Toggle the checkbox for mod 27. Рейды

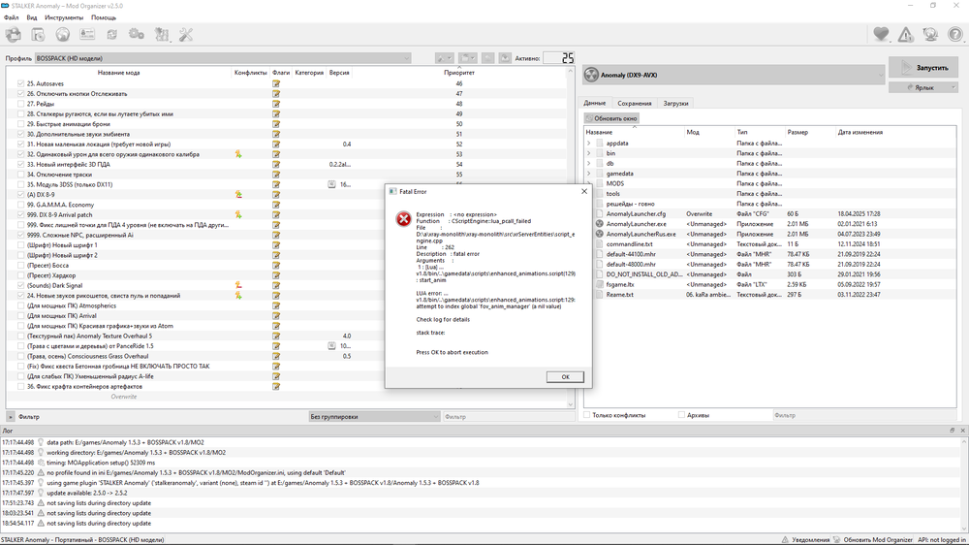click(20, 104)
